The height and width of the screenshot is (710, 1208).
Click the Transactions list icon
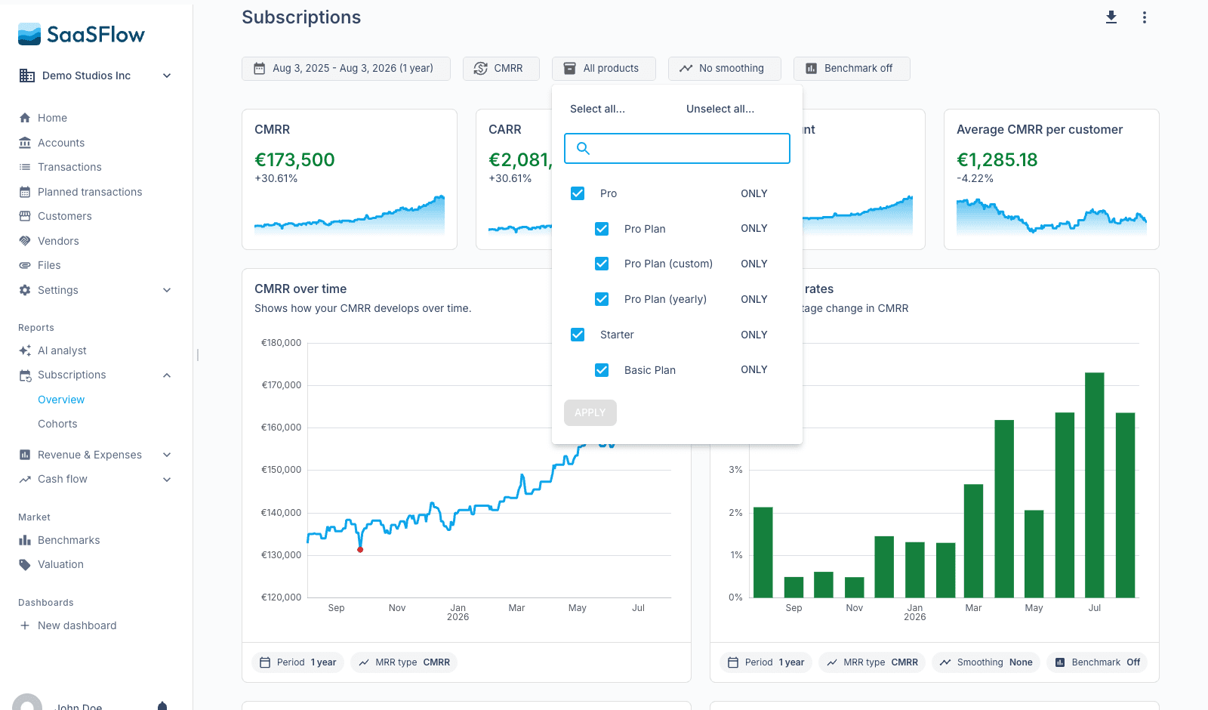25,167
